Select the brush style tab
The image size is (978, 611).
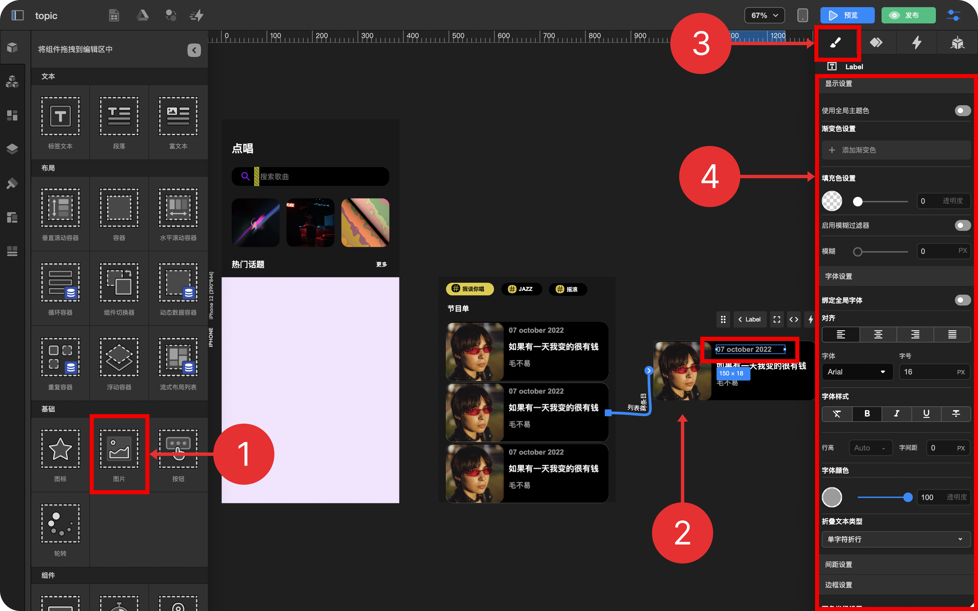pyautogui.click(x=835, y=42)
